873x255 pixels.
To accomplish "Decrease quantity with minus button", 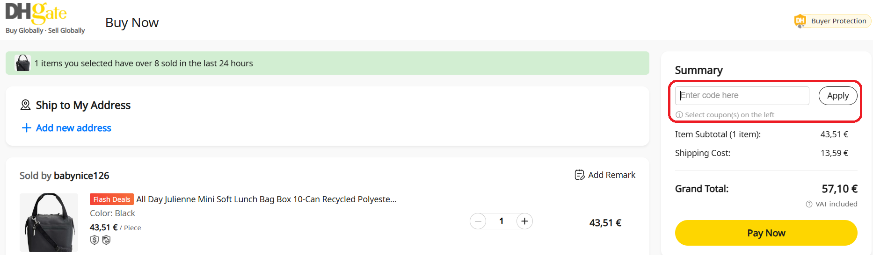I will 478,221.
